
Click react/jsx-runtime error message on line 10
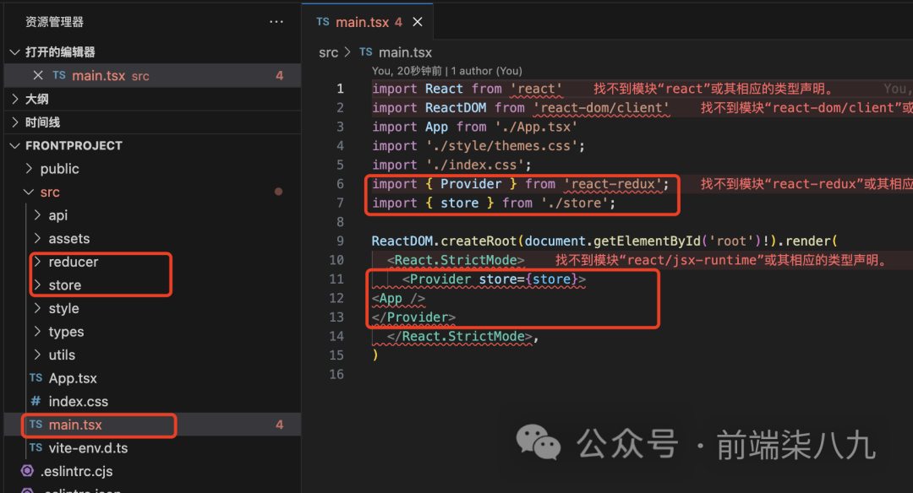click(722, 260)
